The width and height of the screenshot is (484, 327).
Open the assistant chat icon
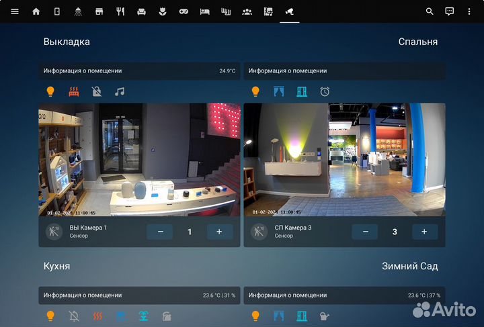click(450, 11)
